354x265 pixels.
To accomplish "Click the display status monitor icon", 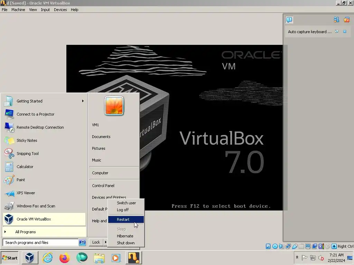I will 308,246.
